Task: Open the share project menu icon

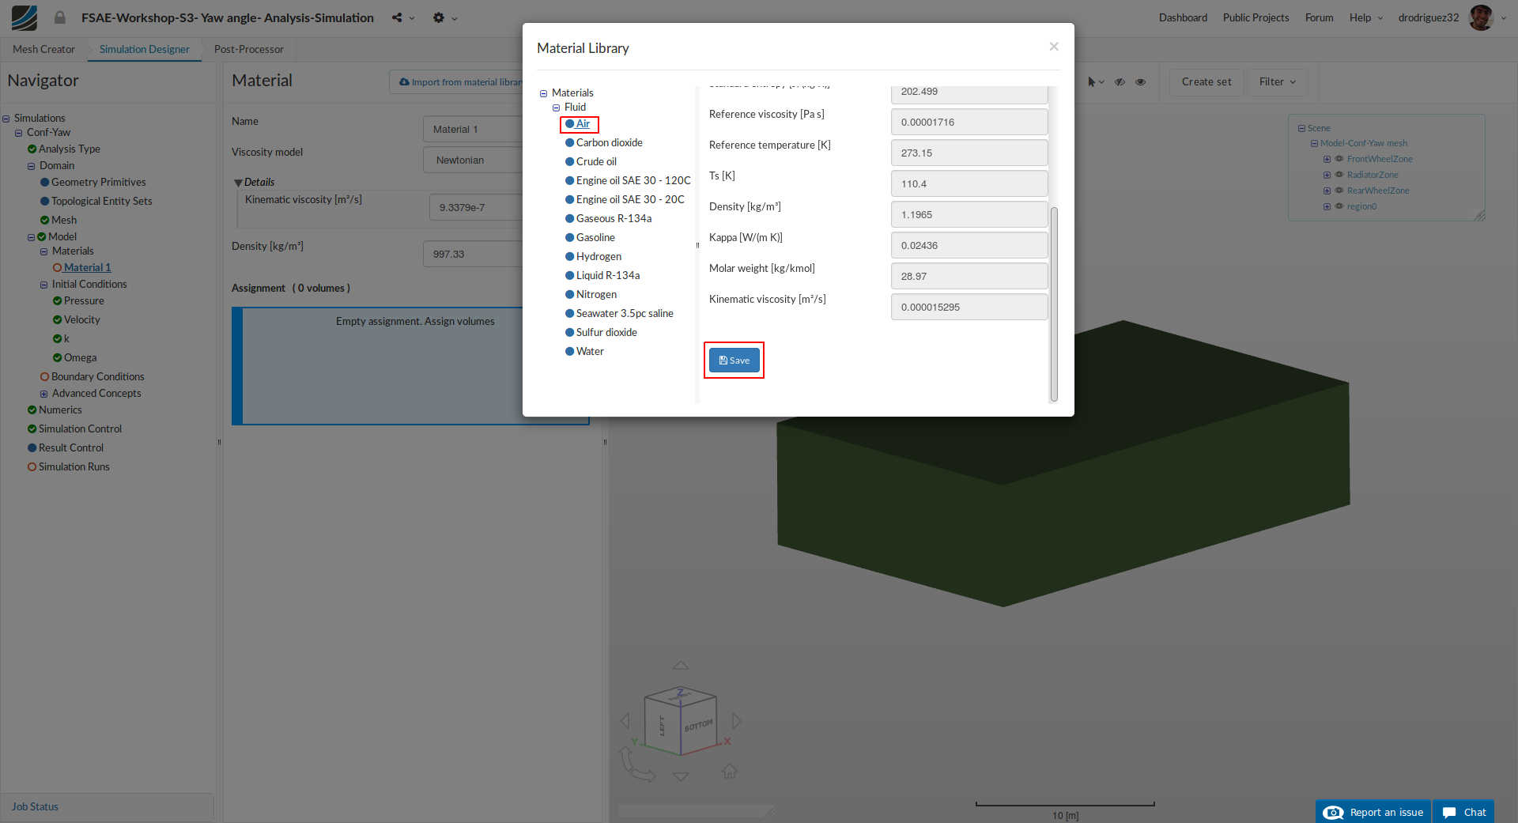Action: tap(397, 17)
